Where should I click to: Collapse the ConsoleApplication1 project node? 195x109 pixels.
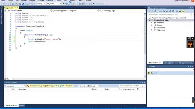[x=149, y=20]
